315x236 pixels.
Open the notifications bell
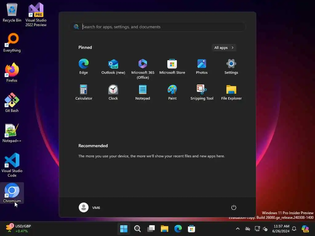(x=294, y=229)
